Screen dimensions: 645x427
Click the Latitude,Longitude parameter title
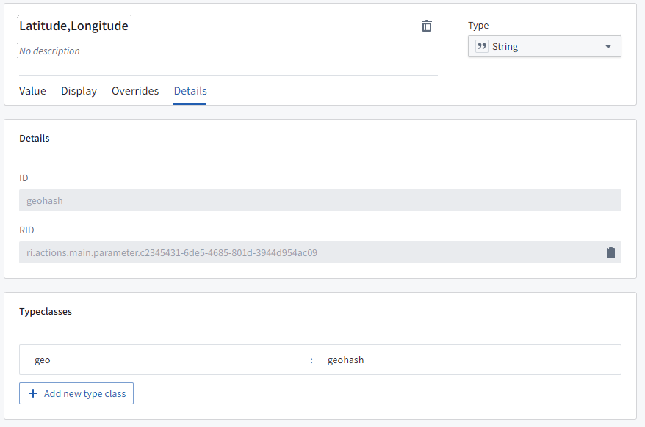pyautogui.click(x=73, y=25)
